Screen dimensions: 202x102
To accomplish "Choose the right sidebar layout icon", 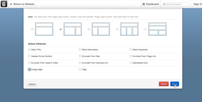I will pyautogui.click(x=73, y=29).
